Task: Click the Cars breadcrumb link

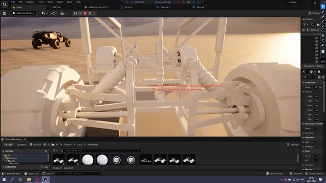Action: coord(79,144)
